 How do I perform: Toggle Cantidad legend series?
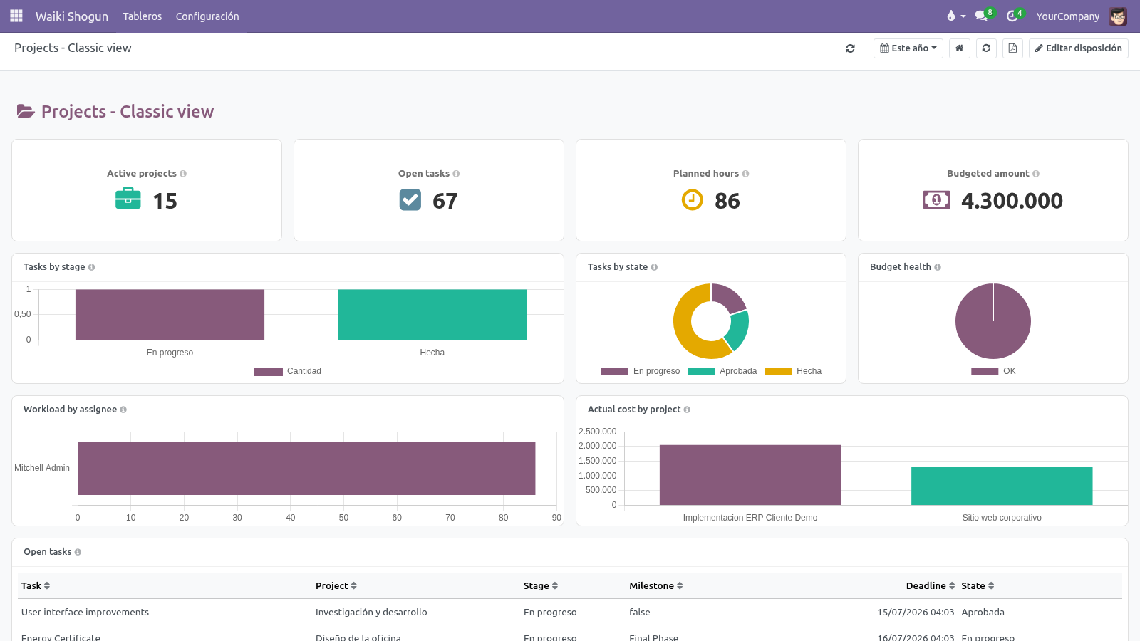(x=288, y=371)
